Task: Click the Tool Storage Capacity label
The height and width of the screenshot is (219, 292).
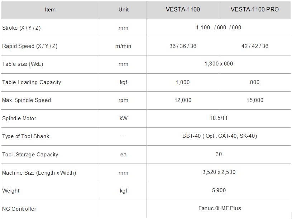Action: (30, 155)
